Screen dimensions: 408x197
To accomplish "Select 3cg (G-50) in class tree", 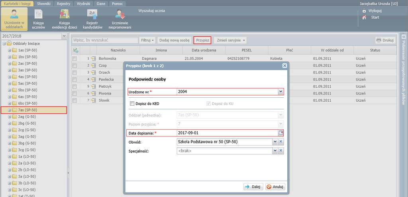I will point(27,150).
